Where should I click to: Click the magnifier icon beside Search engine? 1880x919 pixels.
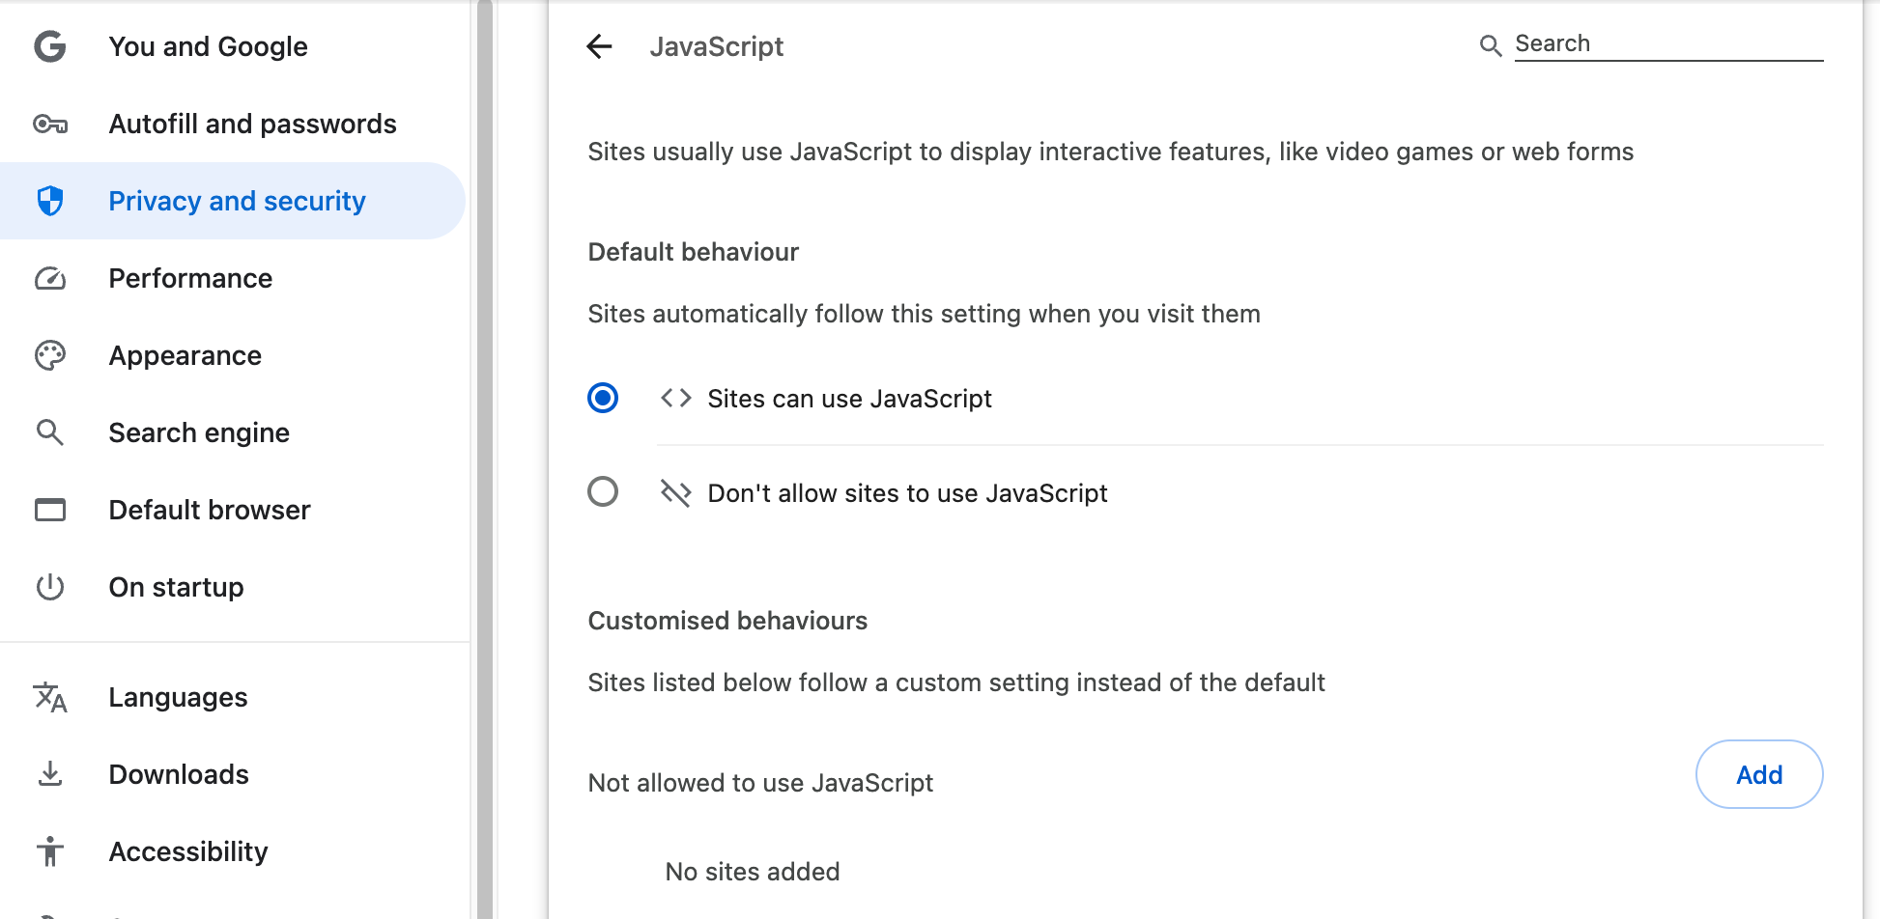49,432
